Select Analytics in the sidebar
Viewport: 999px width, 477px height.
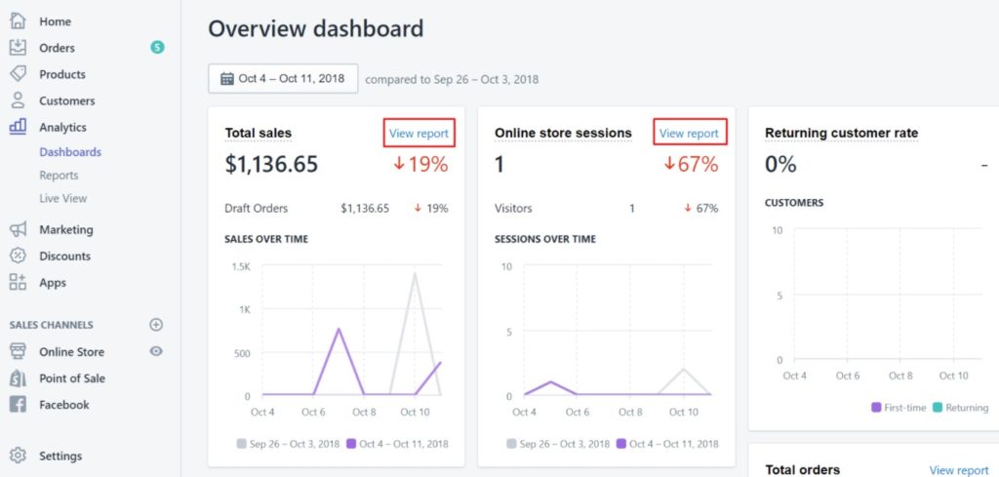coord(62,128)
